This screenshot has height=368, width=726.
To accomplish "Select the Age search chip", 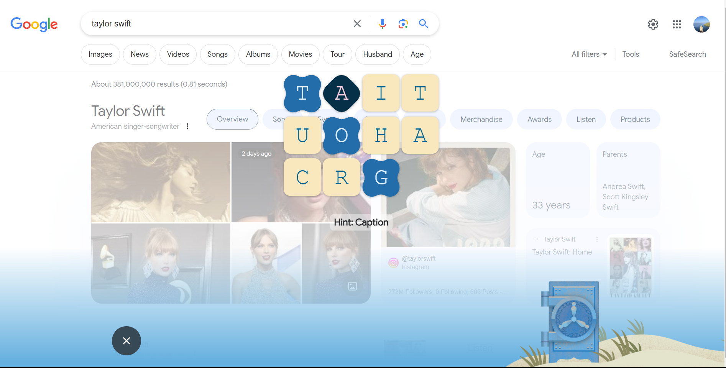I will tap(417, 54).
